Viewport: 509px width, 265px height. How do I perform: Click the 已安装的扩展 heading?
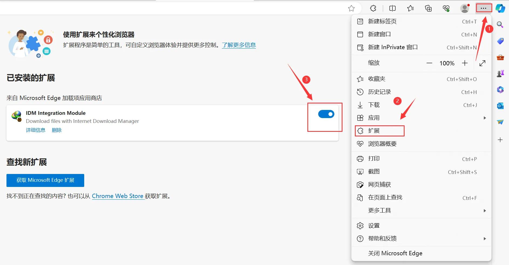pyautogui.click(x=31, y=78)
